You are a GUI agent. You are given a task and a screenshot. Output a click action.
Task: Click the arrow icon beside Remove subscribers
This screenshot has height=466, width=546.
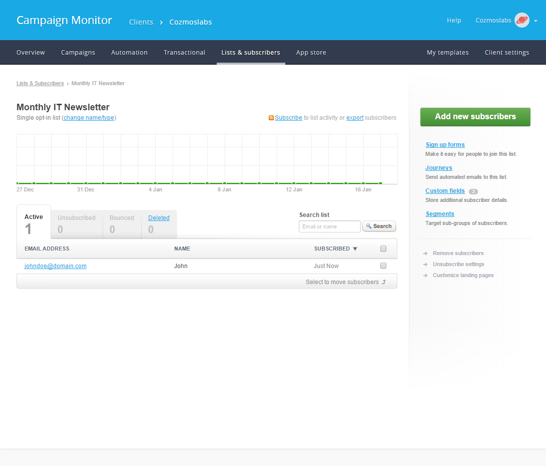tap(425, 254)
